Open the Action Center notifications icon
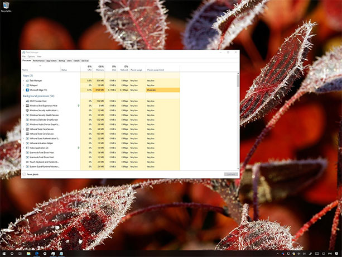This screenshot has height=257, width=342. coord(336,254)
